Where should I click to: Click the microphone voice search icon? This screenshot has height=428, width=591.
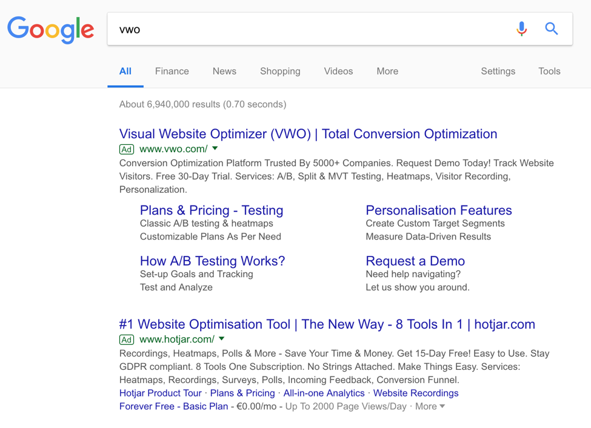[521, 28]
